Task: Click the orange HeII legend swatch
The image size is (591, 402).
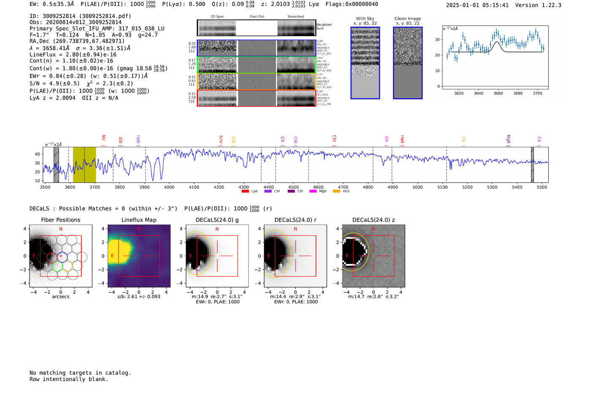Action: pos(336,191)
